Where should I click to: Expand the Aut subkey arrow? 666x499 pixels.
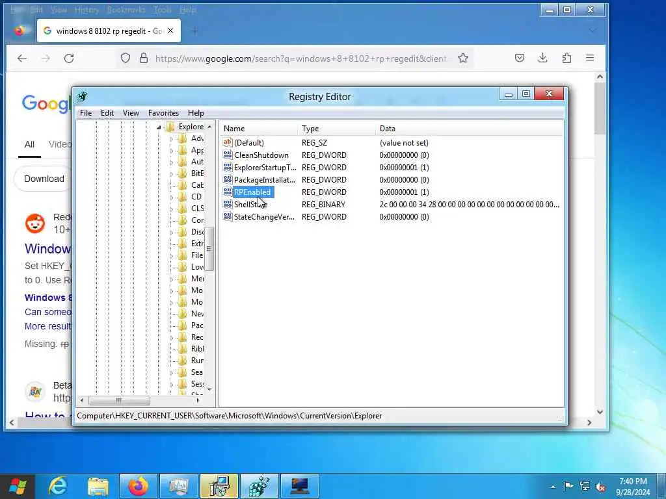click(171, 162)
